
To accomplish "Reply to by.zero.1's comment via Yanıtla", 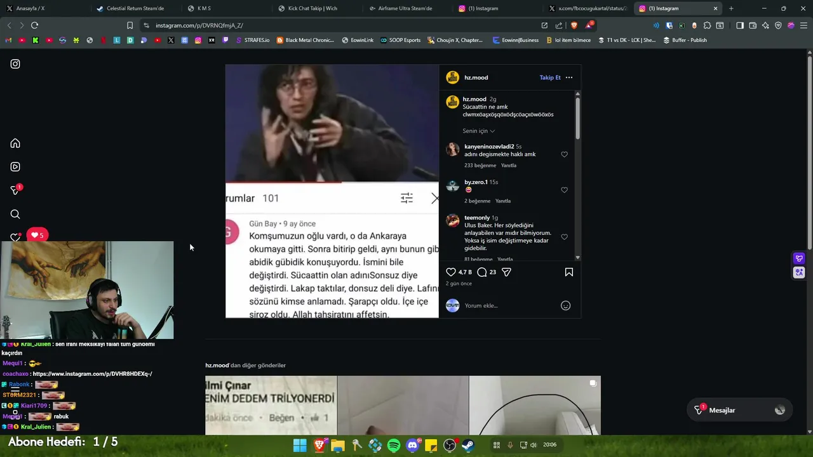I will tap(503, 201).
